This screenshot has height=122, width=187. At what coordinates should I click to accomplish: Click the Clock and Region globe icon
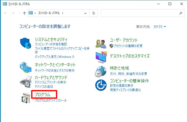[101, 72]
